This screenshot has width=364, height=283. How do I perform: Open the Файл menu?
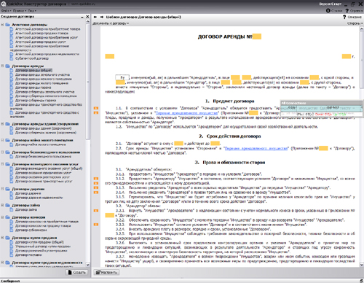(x=6, y=11)
